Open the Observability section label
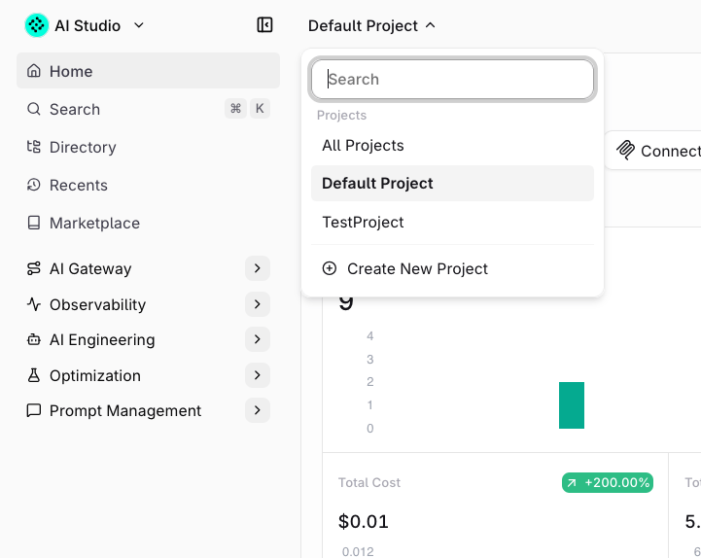701x558 pixels. click(x=97, y=304)
